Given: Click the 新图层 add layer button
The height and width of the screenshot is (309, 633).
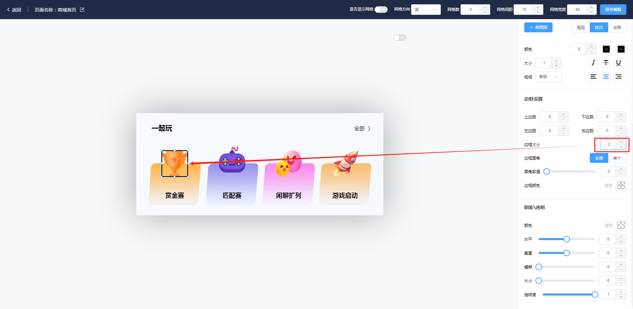Looking at the screenshot, I should tap(538, 27).
